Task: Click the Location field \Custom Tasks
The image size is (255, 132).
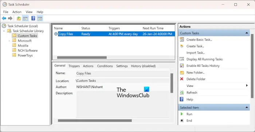Action: click(x=122, y=81)
